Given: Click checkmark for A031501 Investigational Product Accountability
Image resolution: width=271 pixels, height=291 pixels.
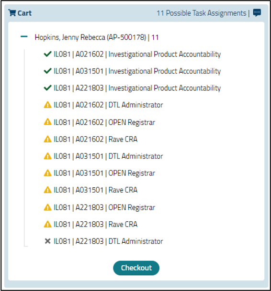Looking at the screenshot, I should click(47, 71).
